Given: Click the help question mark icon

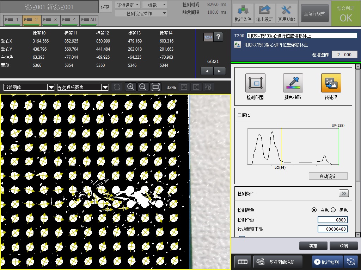Looking at the screenshot, I should 218,37.
